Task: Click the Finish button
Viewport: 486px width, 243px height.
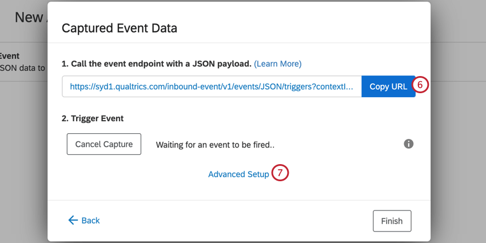Action: click(392, 221)
